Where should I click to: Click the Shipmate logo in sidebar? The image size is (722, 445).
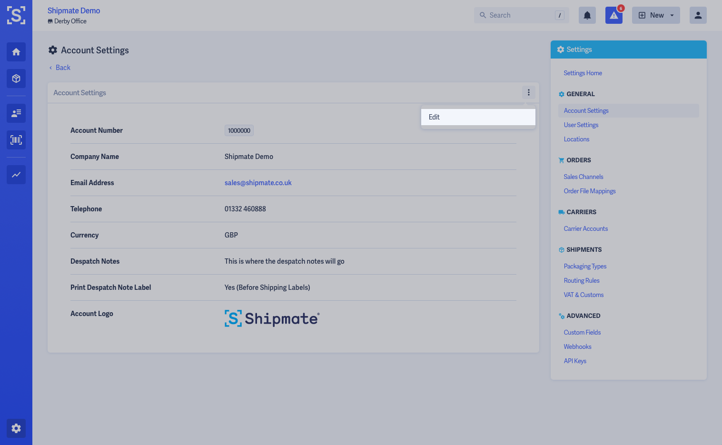(16, 15)
